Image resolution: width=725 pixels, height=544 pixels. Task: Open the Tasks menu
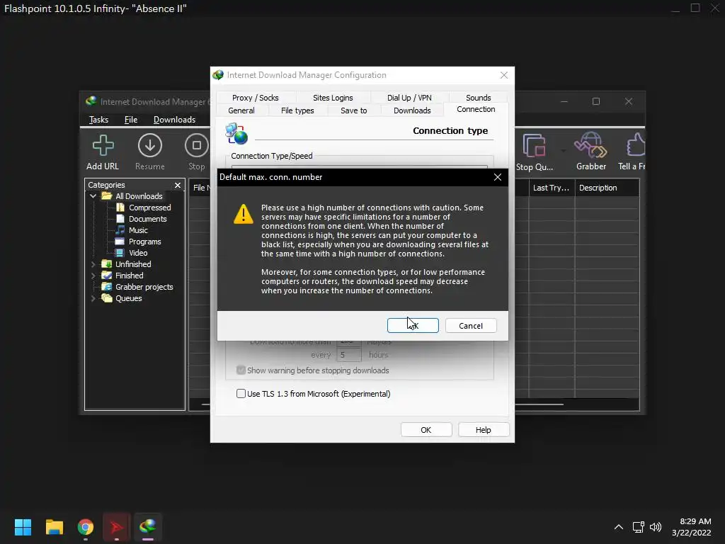[x=98, y=120]
